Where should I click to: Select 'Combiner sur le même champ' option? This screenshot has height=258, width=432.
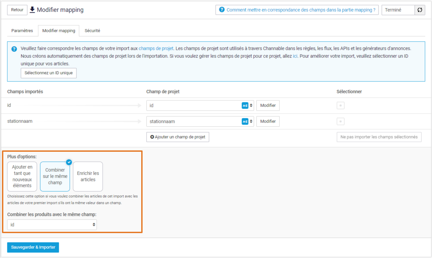tap(55, 176)
